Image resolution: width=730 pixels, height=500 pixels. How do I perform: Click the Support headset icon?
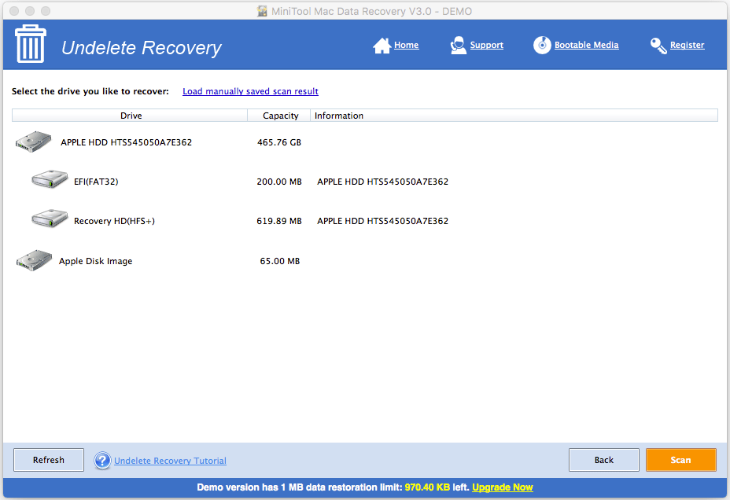pyautogui.click(x=458, y=45)
